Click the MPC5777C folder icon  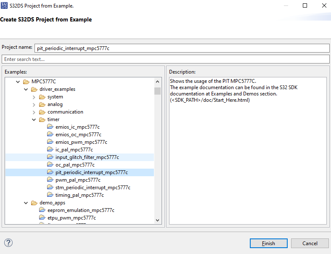point(26,82)
